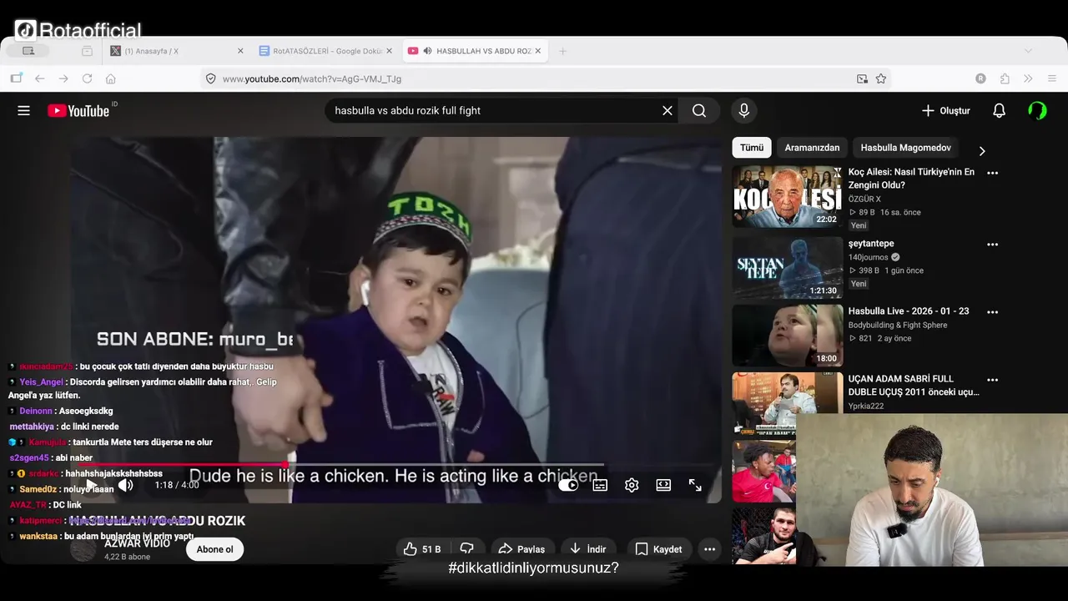Open the Hasbulla Live thumbnail

click(788, 335)
